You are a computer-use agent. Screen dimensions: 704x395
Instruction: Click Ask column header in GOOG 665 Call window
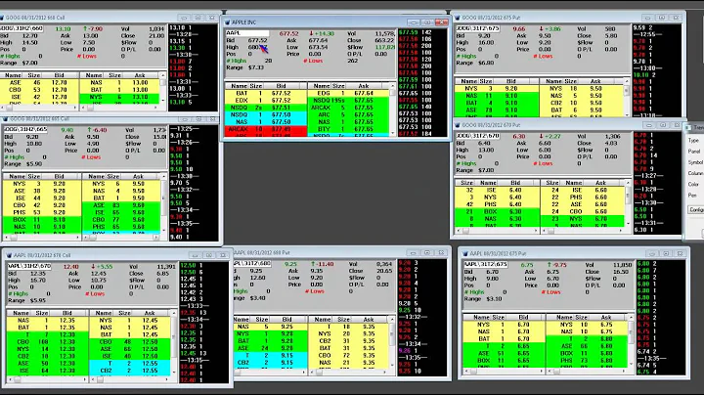[138, 176]
